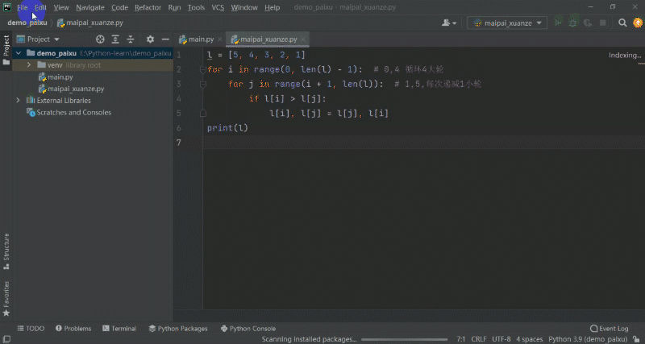Hide the Project tool window
This screenshot has width=645, height=344.
point(165,39)
